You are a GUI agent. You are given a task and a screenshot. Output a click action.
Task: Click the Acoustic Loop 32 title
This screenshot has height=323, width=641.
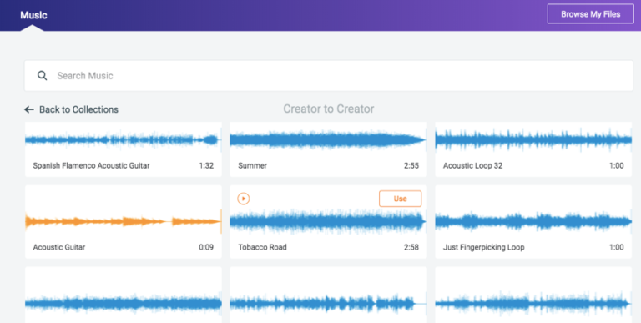click(x=472, y=165)
